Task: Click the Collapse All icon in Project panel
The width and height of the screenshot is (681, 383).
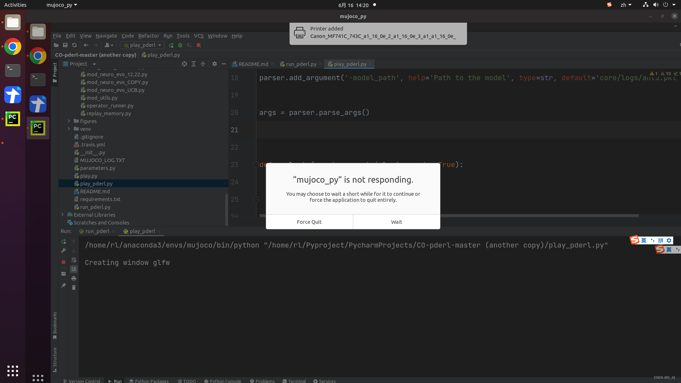Action: [x=203, y=64]
